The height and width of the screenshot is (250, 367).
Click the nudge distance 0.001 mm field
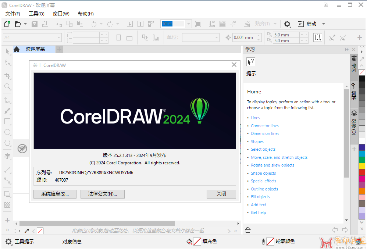click(244, 37)
